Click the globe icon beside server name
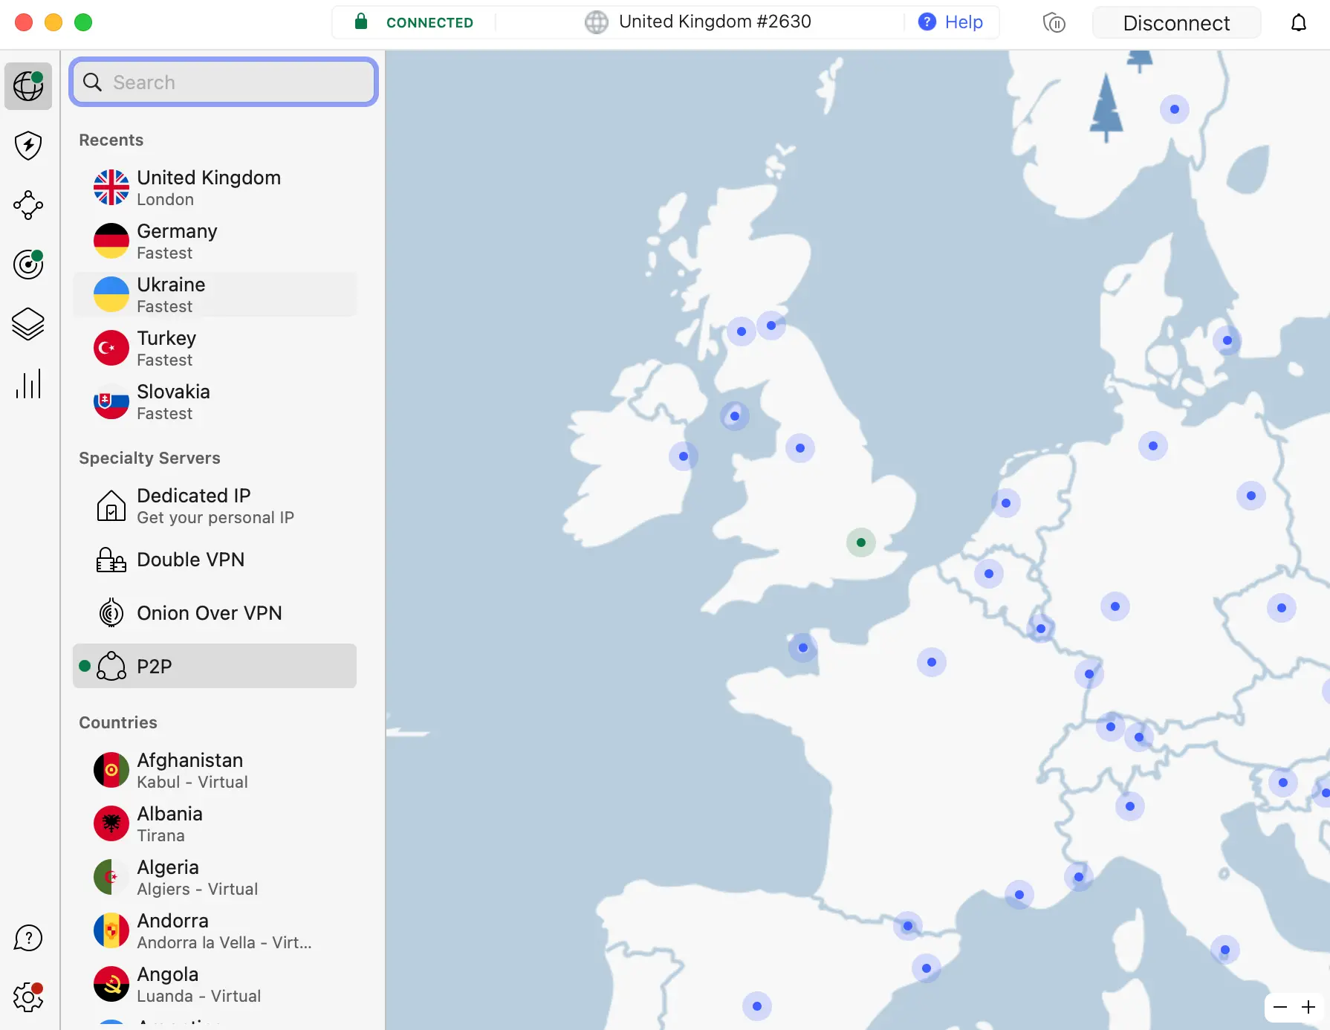1330x1030 pixels. click(596, 22)
